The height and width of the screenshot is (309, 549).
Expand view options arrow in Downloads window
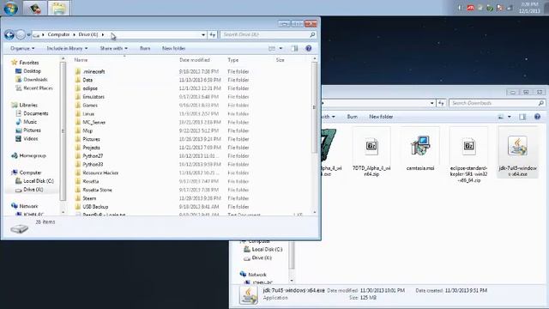509,117
